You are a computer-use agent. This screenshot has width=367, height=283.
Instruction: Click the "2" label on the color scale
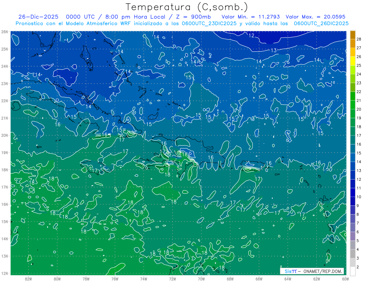(x=358, y=267)
